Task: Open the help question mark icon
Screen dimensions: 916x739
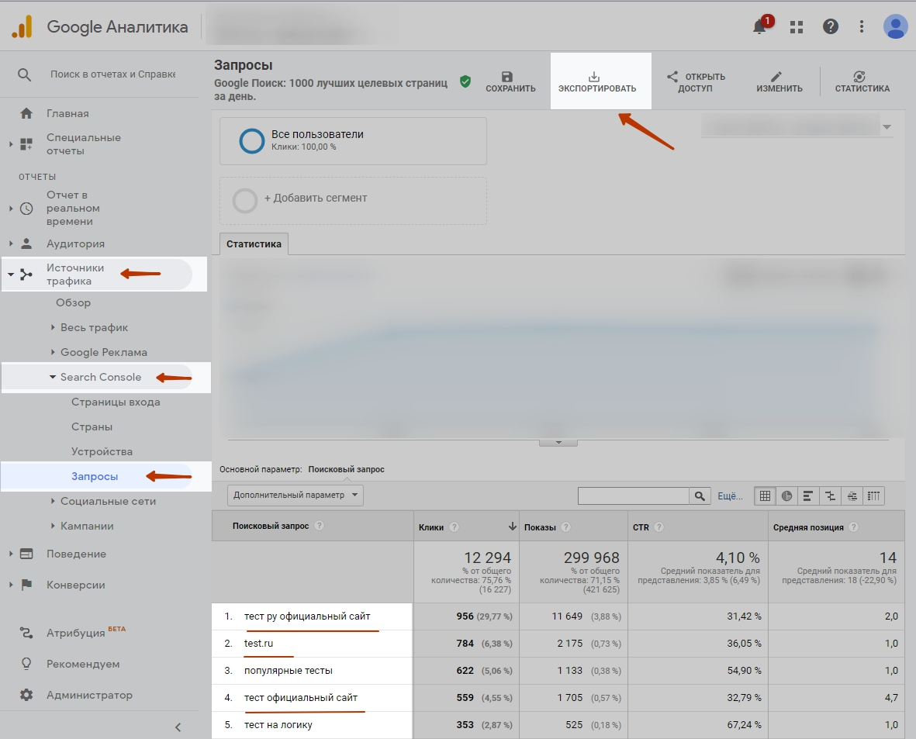Action: click(x=830, y=26)
